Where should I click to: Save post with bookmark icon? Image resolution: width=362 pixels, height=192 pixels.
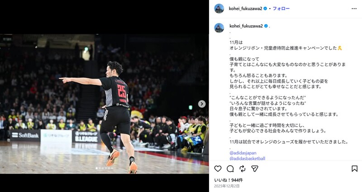tap(354, 169)
